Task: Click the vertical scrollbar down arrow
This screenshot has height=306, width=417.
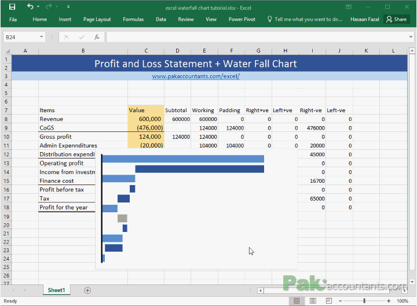Action: [412, 282]
